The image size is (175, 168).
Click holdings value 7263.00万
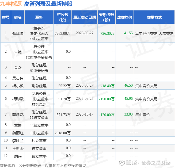[63, 33]
